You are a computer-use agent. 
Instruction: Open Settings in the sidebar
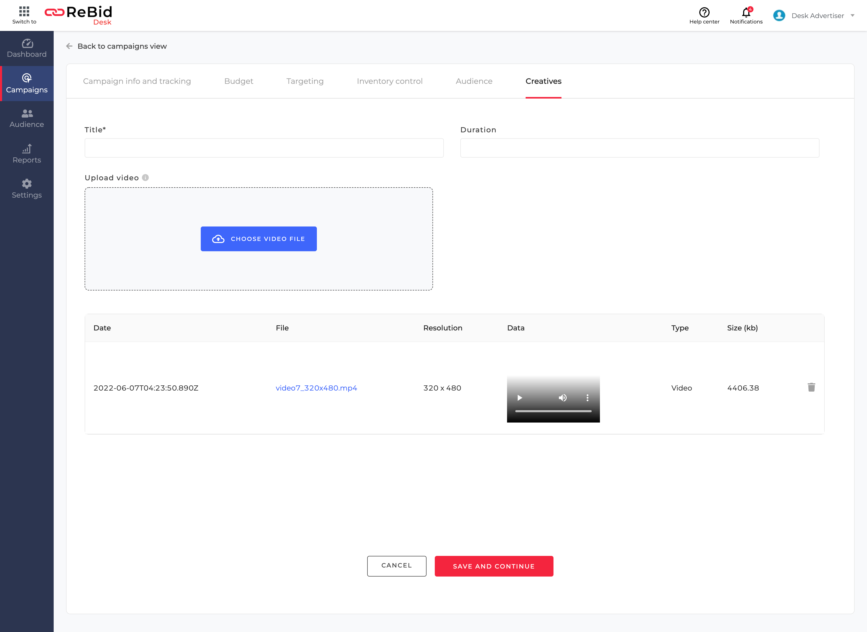(27, 189)
